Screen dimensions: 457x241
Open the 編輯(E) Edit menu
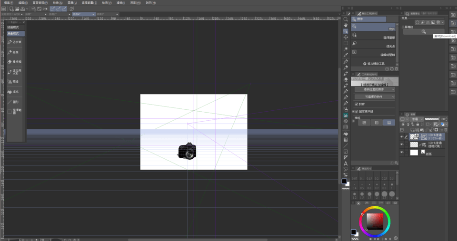coord(23,3)
